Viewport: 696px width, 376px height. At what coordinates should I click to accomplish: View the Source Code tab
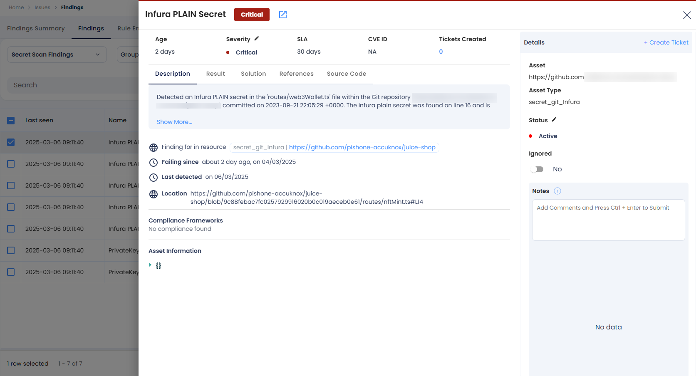[x=347, y=74]
